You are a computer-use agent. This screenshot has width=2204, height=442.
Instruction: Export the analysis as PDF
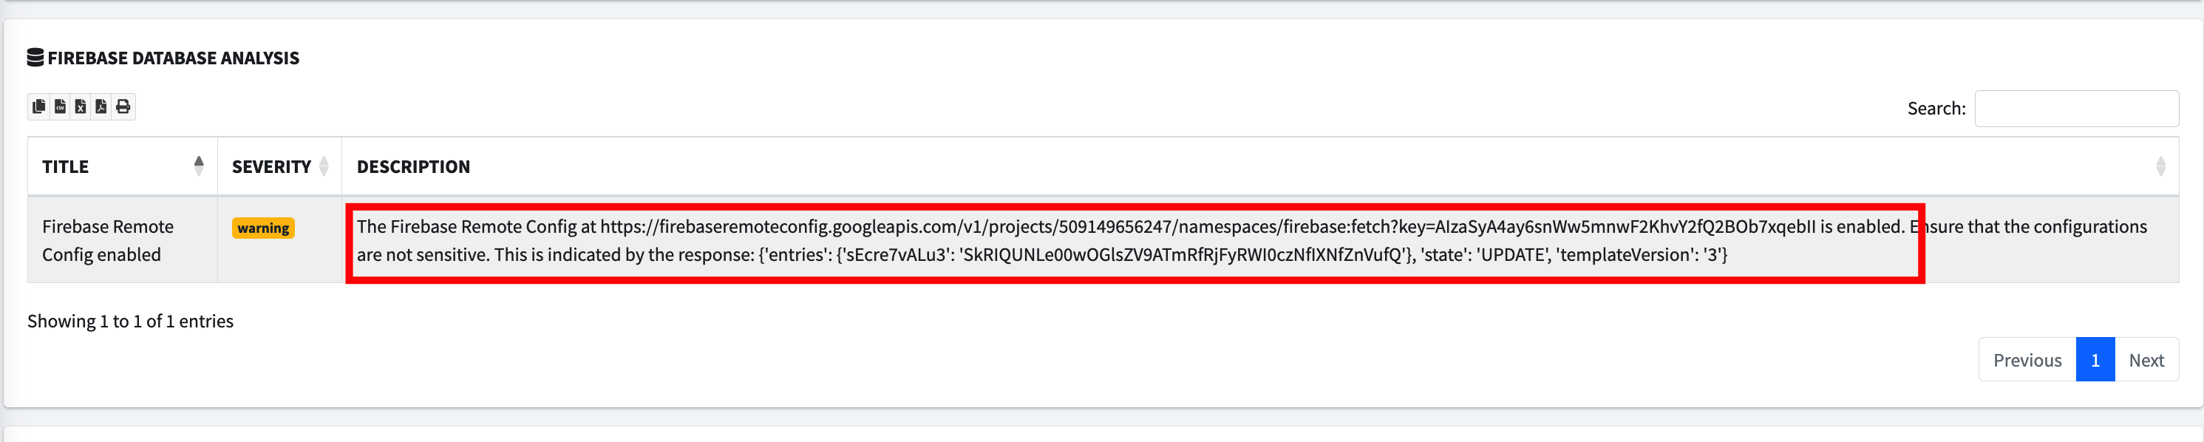tap(101, 107)
